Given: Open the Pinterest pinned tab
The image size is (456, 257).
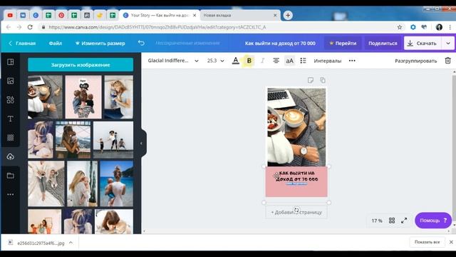Looking at the screenshot, I should click(x=61, y=15).
